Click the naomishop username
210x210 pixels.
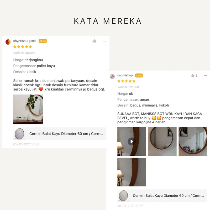point(125,75)
